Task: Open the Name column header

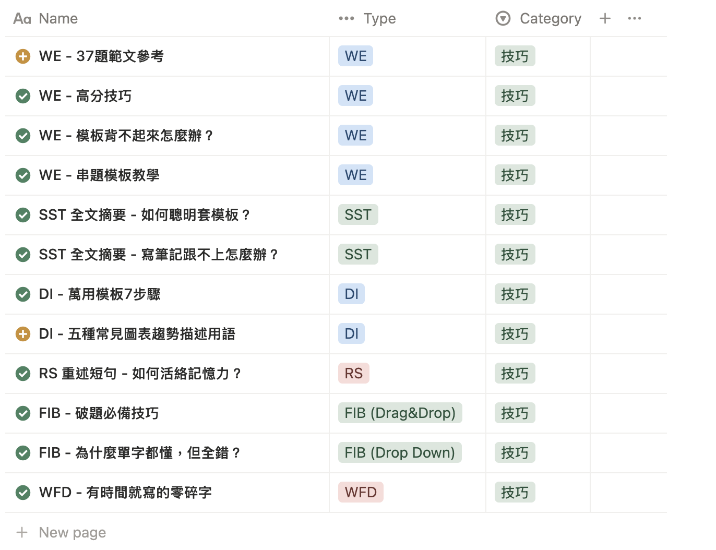Action: click(x=45, y=19)
